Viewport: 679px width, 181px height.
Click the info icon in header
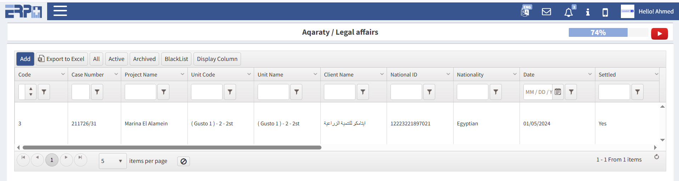tap(588, 12)
